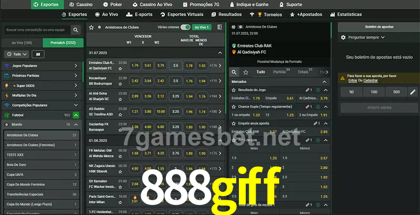Switch to Ao Vivo (104) mode
420x215 pixels.
click(x=22, y=43)
